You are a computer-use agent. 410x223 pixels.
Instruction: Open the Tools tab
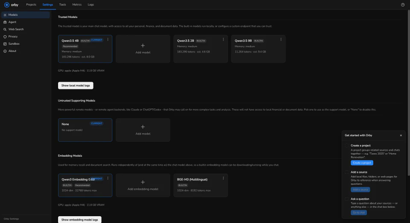click(x=62, y=5)
